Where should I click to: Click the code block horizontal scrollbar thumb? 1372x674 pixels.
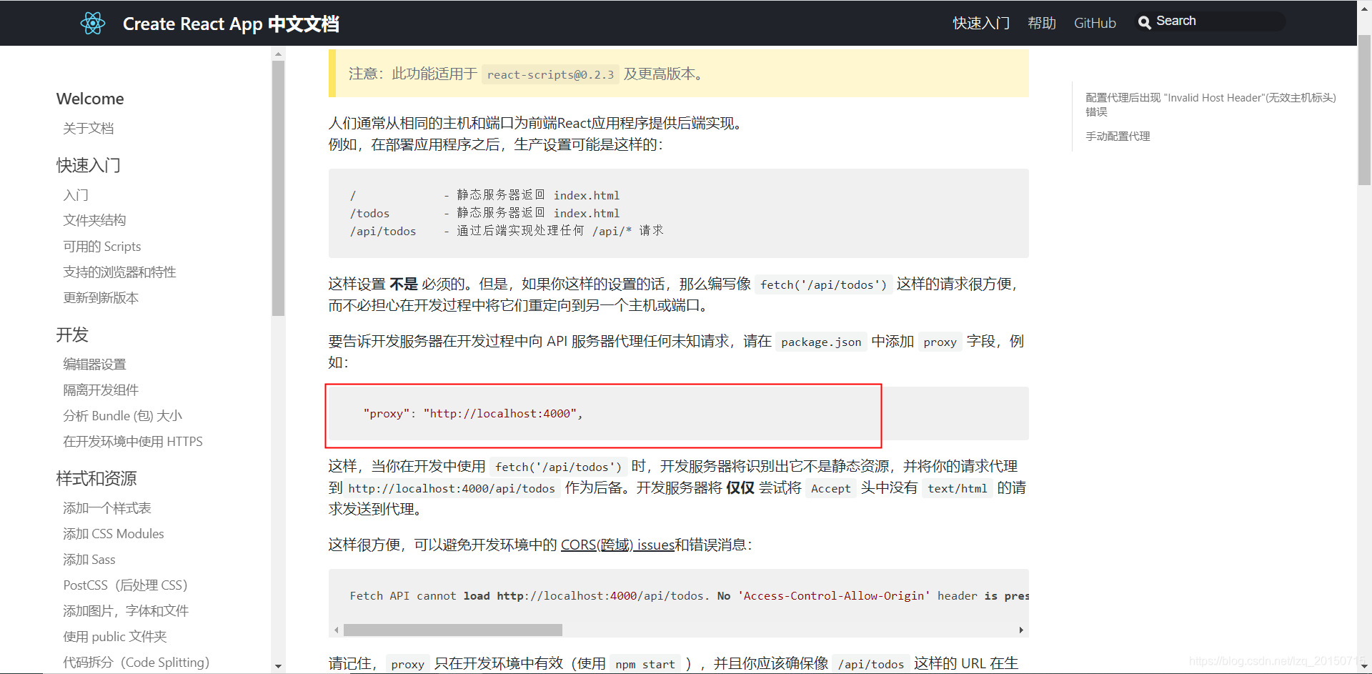point(453,630)
